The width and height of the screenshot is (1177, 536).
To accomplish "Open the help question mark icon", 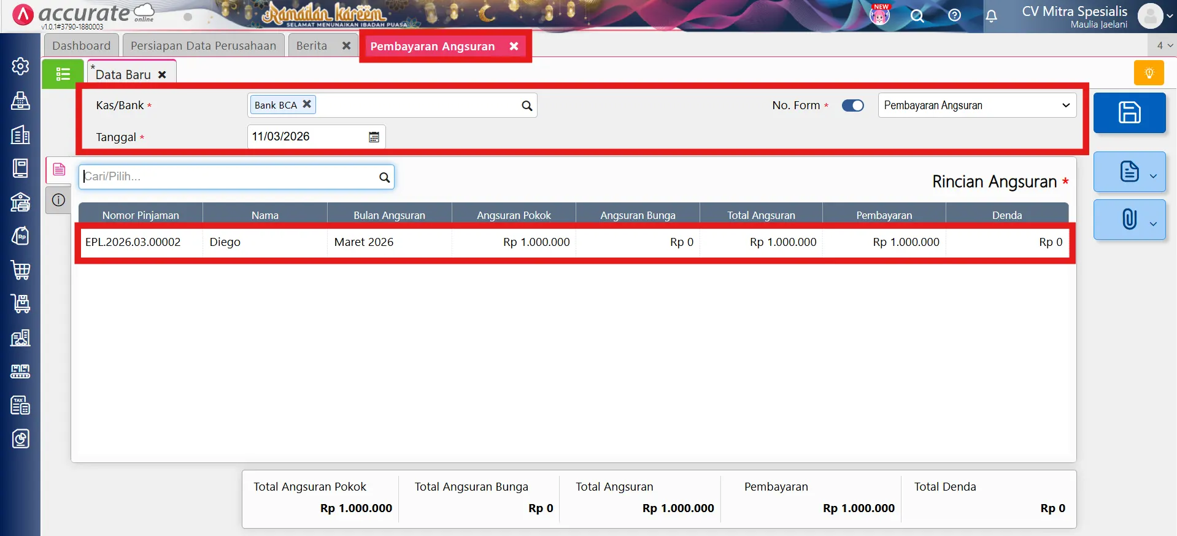I will coord(954,16).
